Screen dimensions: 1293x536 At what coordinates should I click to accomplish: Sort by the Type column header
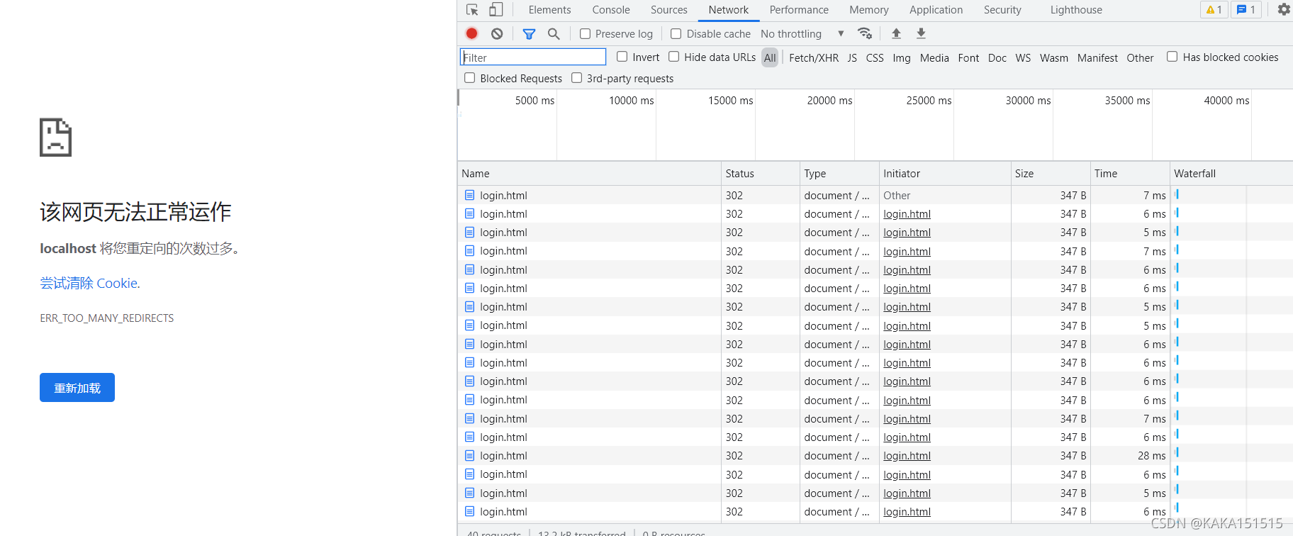click(839, 174)
